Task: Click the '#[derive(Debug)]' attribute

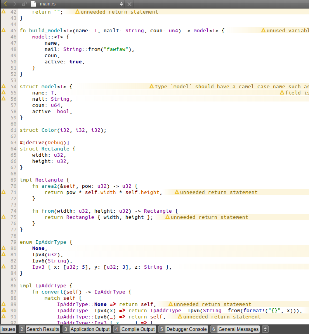Action: [44, 142]
